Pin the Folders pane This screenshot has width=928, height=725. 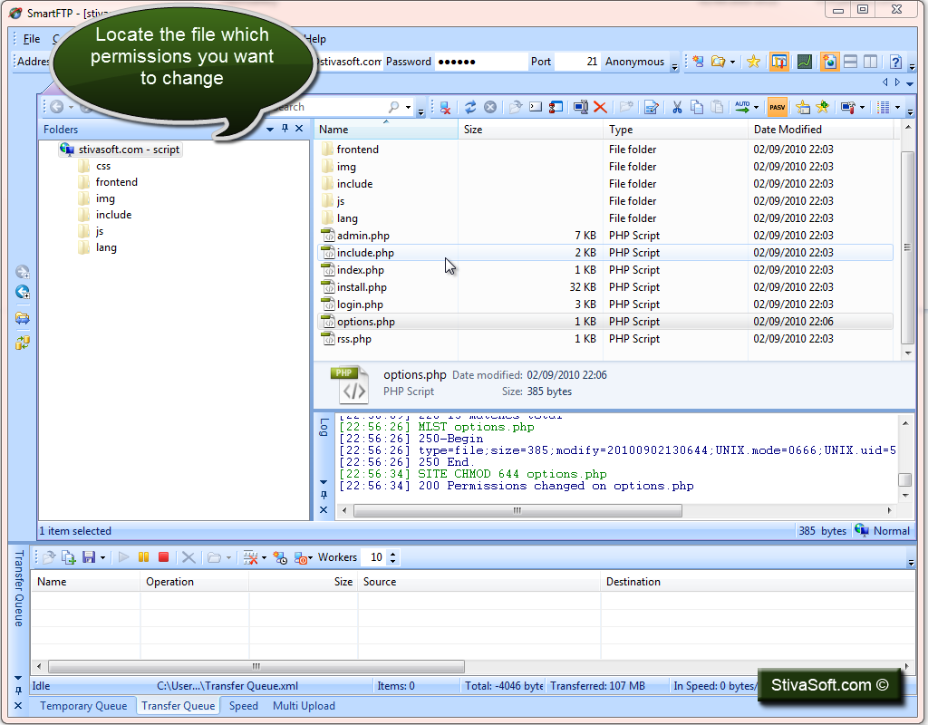[x=285, y=129]
